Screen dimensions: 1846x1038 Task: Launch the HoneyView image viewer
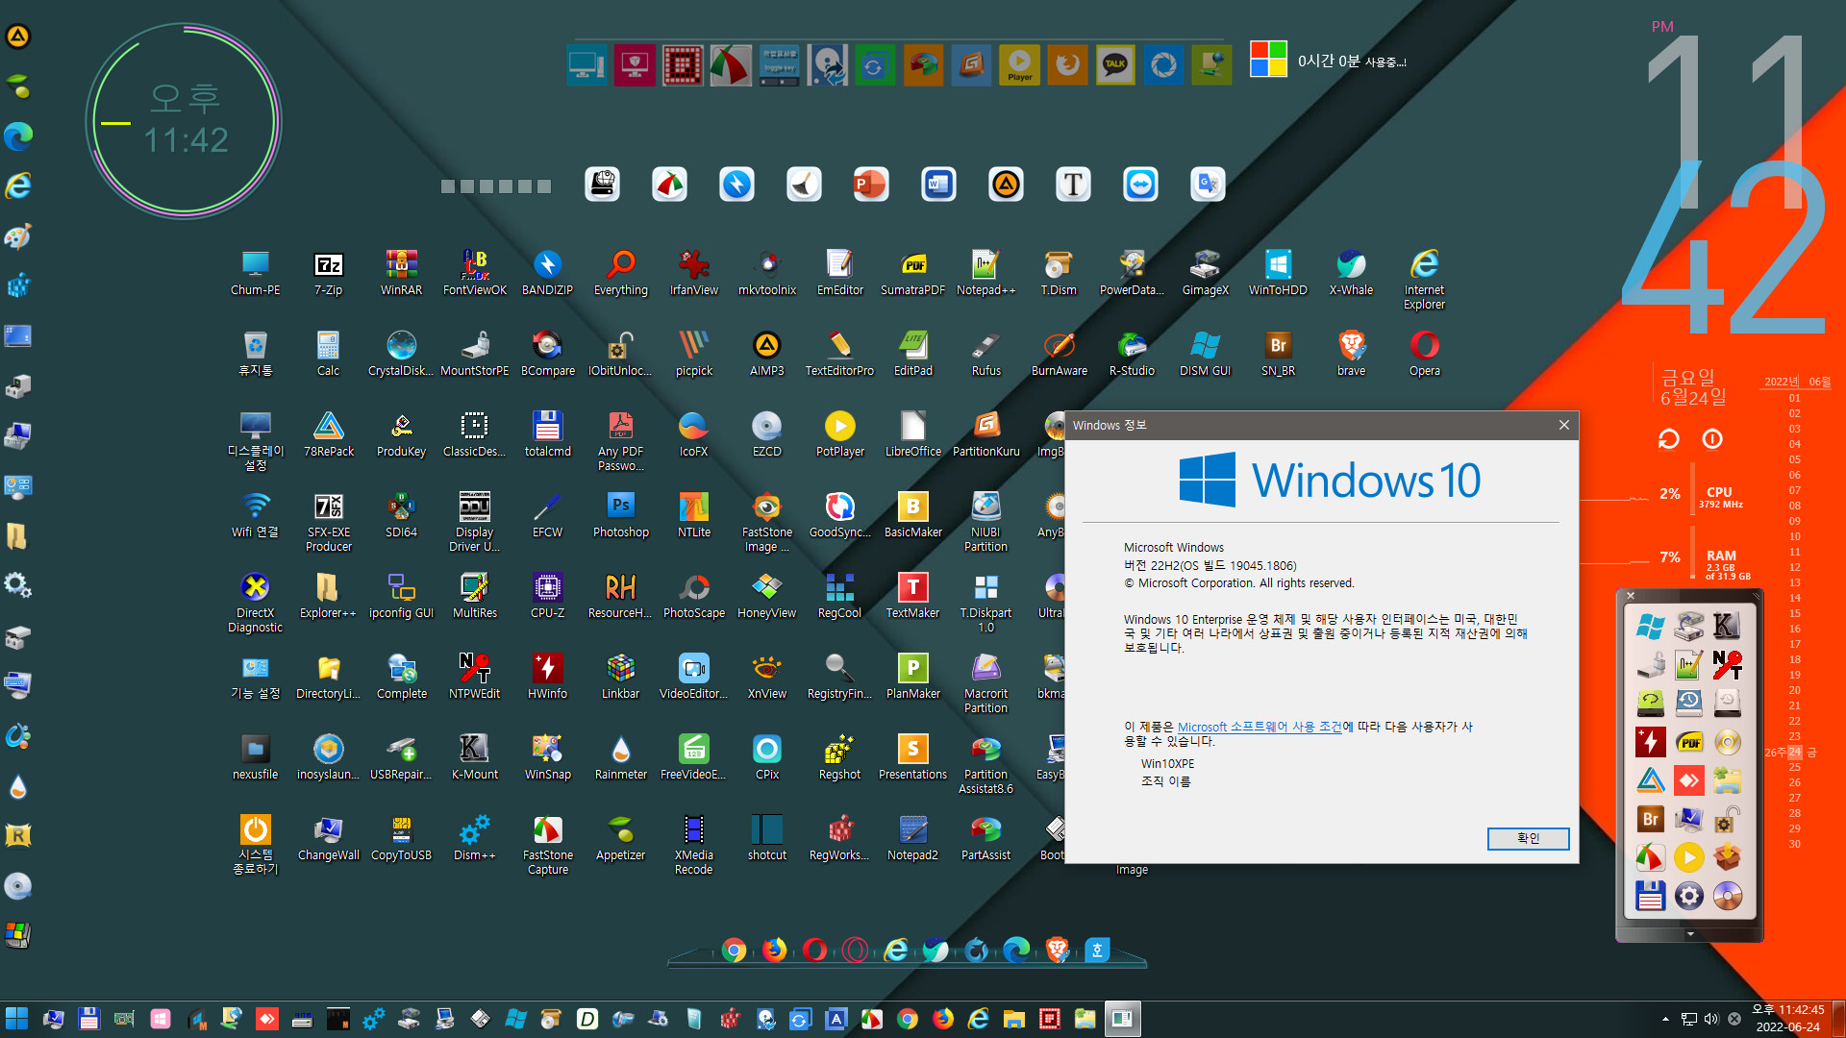766,596
